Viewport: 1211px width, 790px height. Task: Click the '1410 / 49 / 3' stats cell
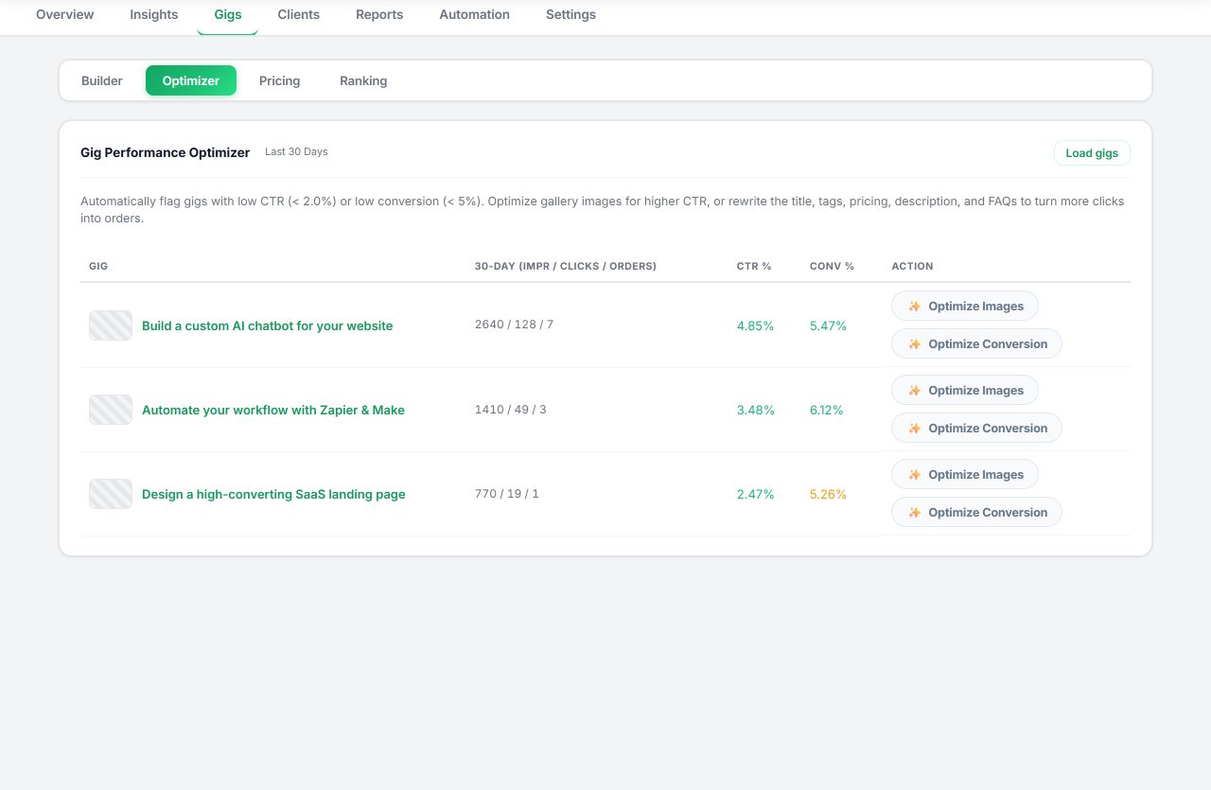tap(511, 410)
